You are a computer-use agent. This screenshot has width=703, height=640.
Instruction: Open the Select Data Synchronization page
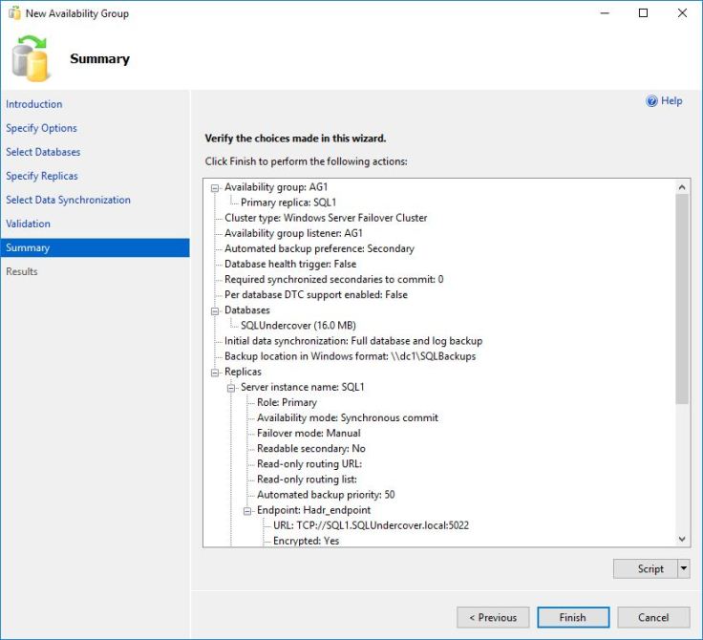click(x=68, y=200)
